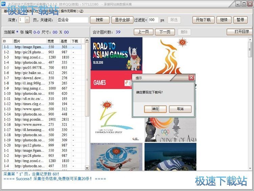
Task: Click the ID column header
Action: point(7,41)
